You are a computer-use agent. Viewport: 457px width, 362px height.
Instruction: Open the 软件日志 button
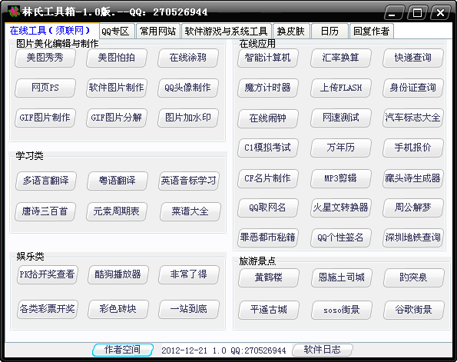[x=323, y=350]
